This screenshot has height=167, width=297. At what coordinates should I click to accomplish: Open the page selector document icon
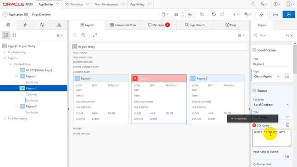[x=165, y=14]
